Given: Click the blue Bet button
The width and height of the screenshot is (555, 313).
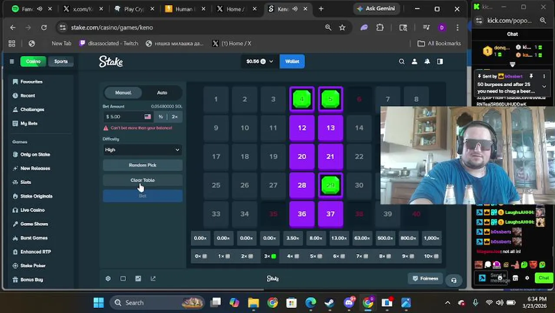Looking at the screenshot, I should (142, 196).
